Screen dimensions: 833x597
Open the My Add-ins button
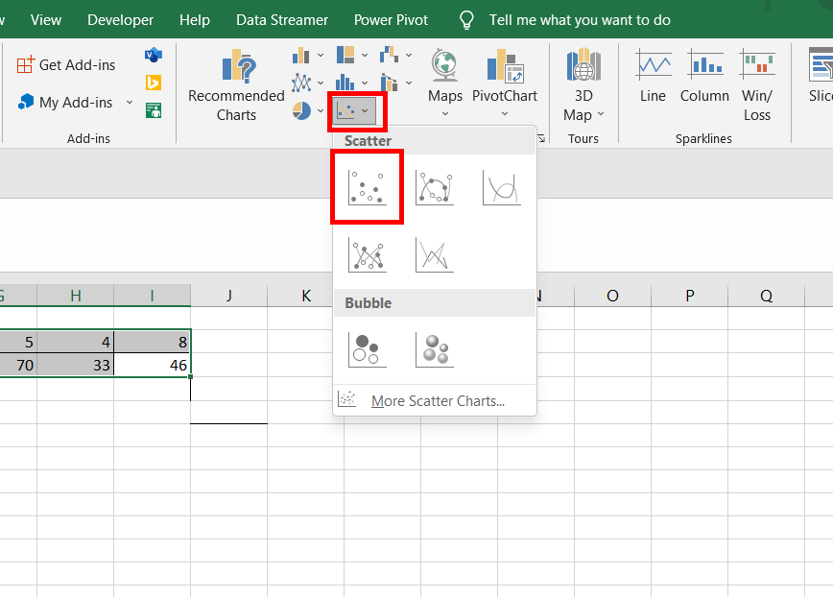tap(66, 102)
